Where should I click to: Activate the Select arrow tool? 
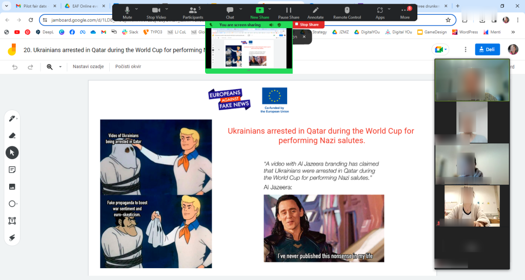pos(12,153)
